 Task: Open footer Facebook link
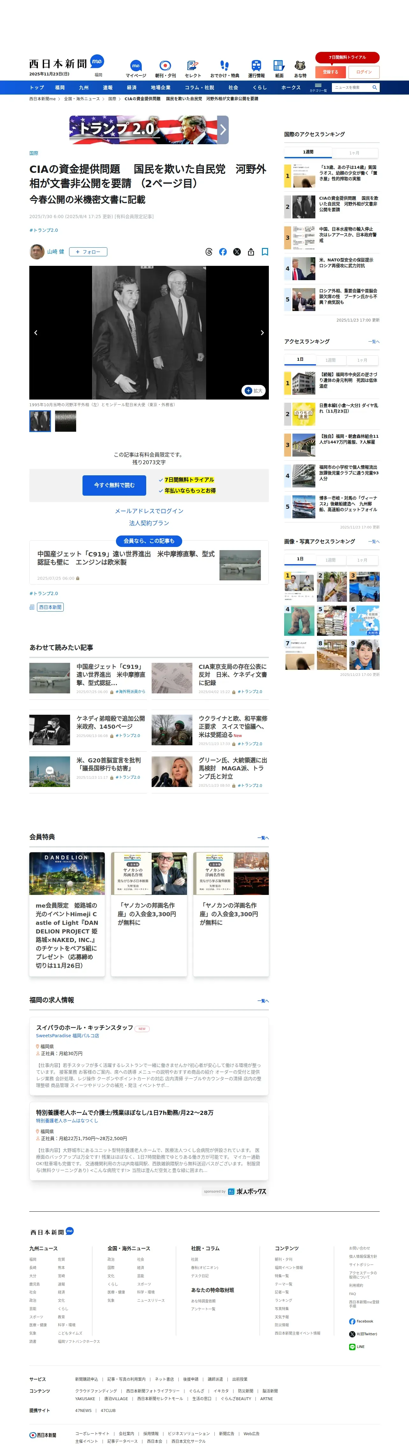(361, 1322)
